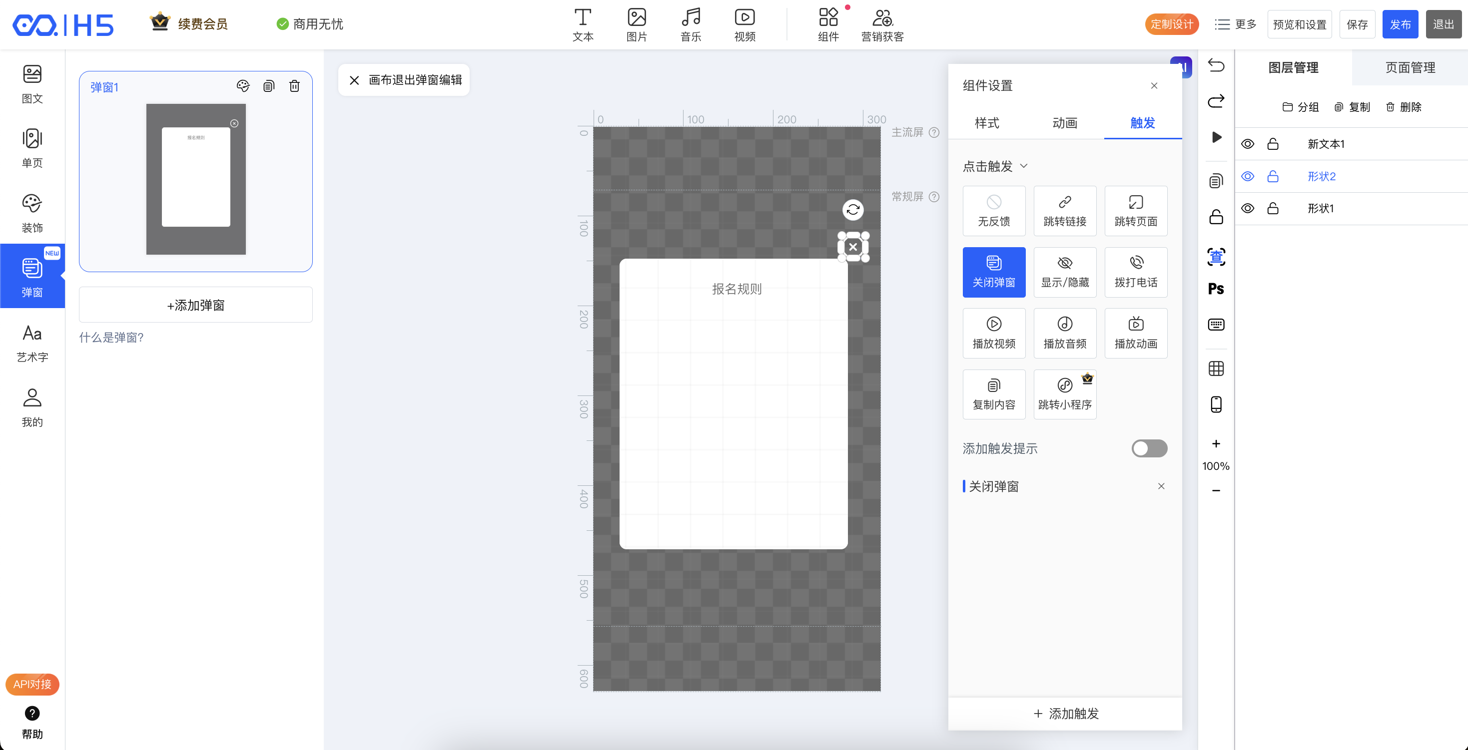Select the 播放视频 trigger option

click(x=993, y=333)
